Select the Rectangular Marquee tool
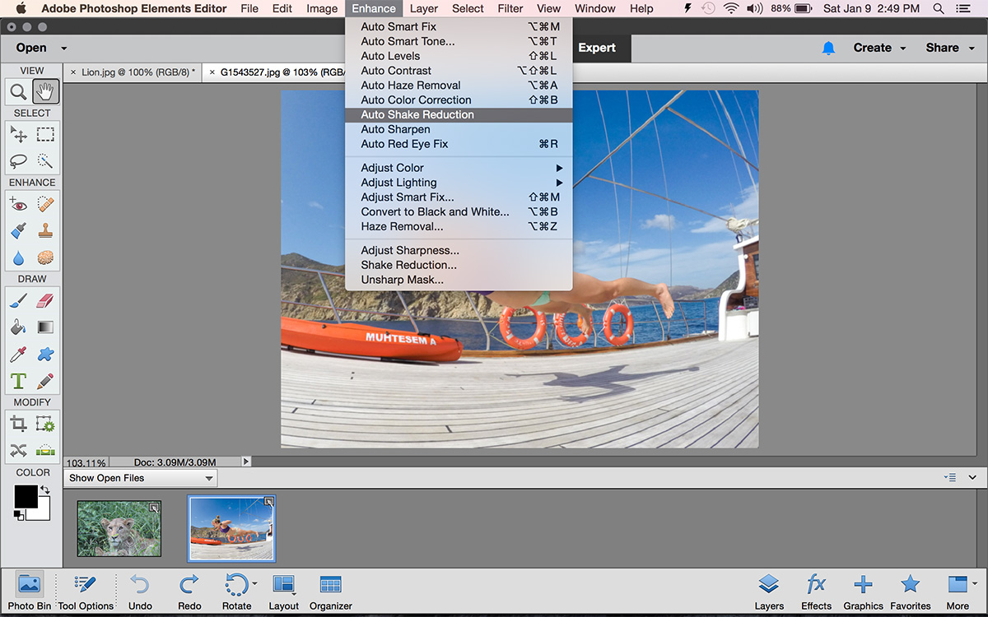This screenshot has width=988, height=617. pos(46,134)
